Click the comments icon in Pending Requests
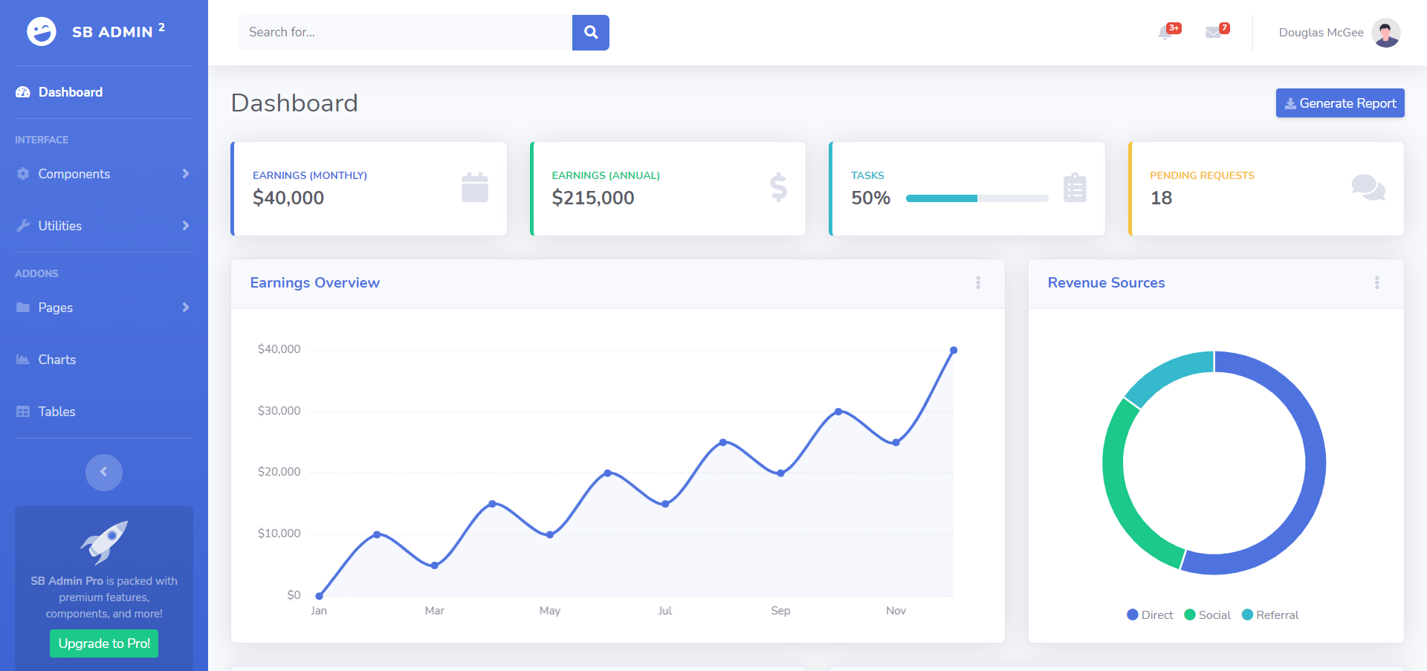Screen dimensions: 1427x671 pos(1368,188)
